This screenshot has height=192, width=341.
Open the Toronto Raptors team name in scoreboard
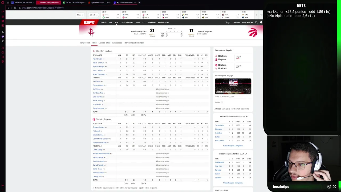(204, 31)
